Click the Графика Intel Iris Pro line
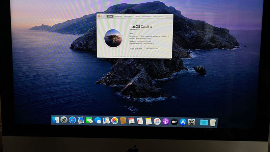The width and height of the screenshot is (270, 152). (140, 41)
